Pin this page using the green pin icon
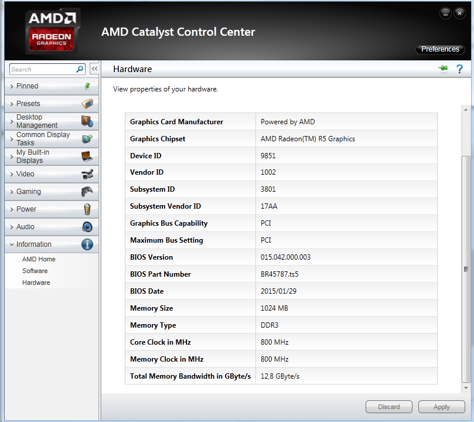Viewport: 474px width, 422px height. click(x=443, y=69)
